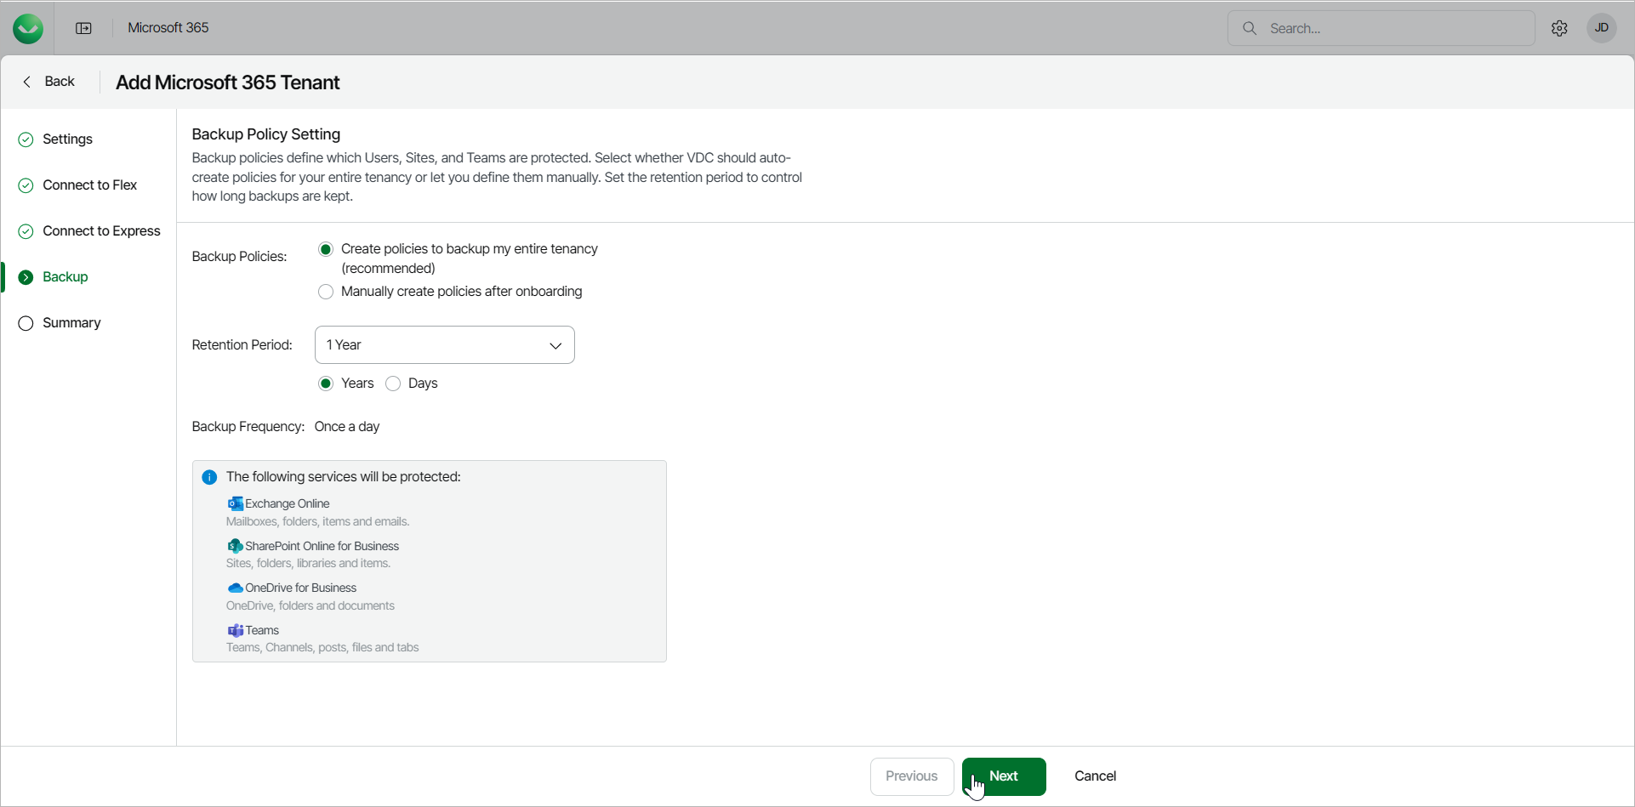Choose the Days retention unit
The height and width of the screenshot is (807, 1635).
click(393, 384)
